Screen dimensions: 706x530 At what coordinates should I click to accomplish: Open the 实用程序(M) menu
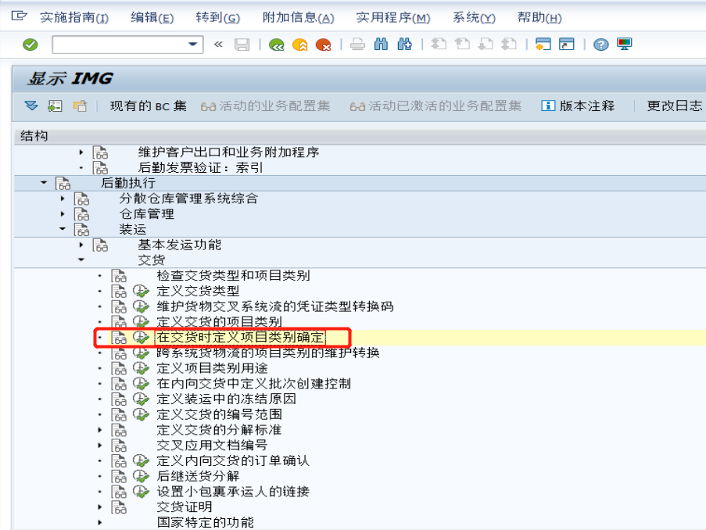click(393, 17)
